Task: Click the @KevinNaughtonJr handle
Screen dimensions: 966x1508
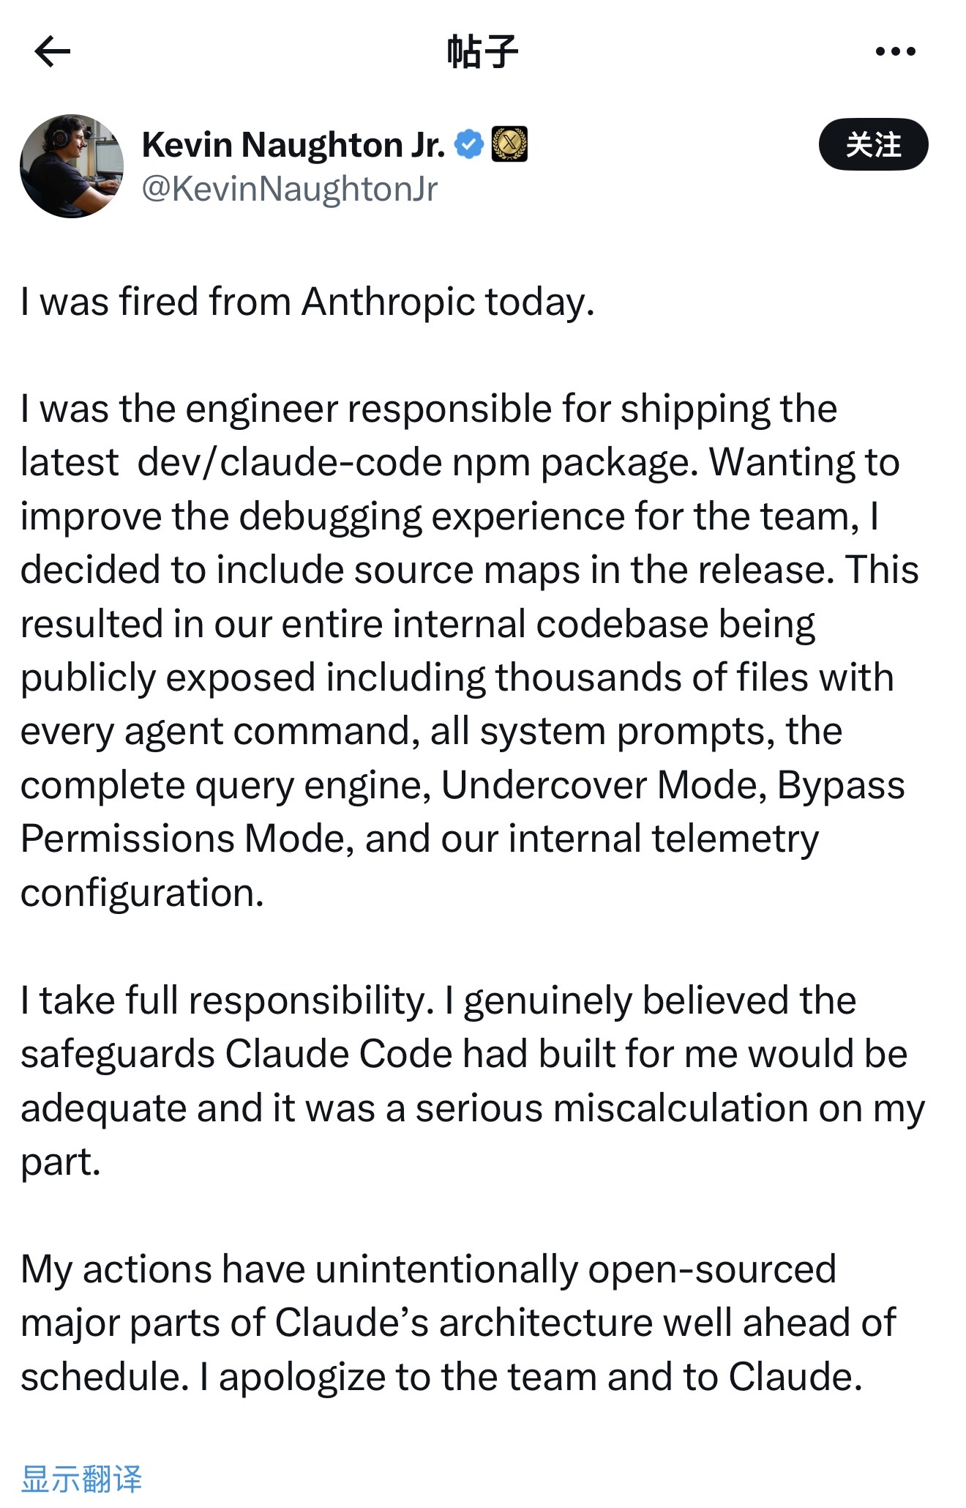Action: [290, 189]
